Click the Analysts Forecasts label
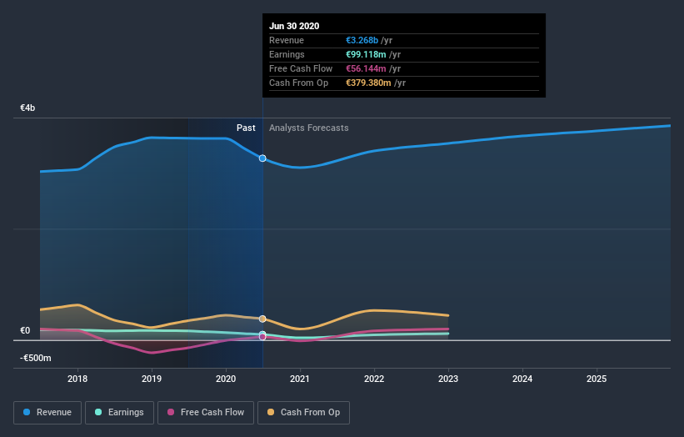The height and width of the screenshot is (437, 684). click(x=309, y=128)
